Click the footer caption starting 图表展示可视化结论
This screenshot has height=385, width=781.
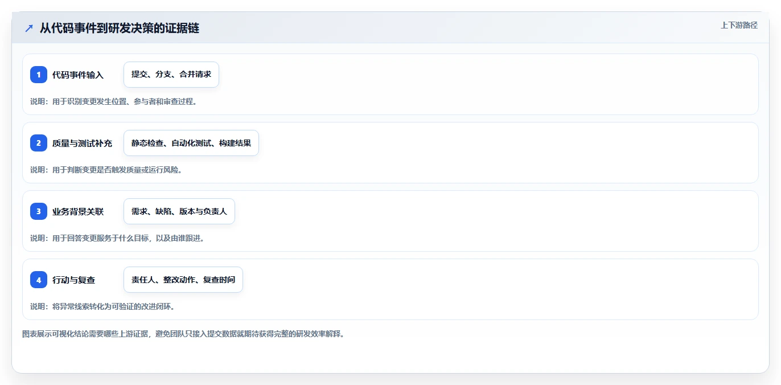tap(183, 334)
